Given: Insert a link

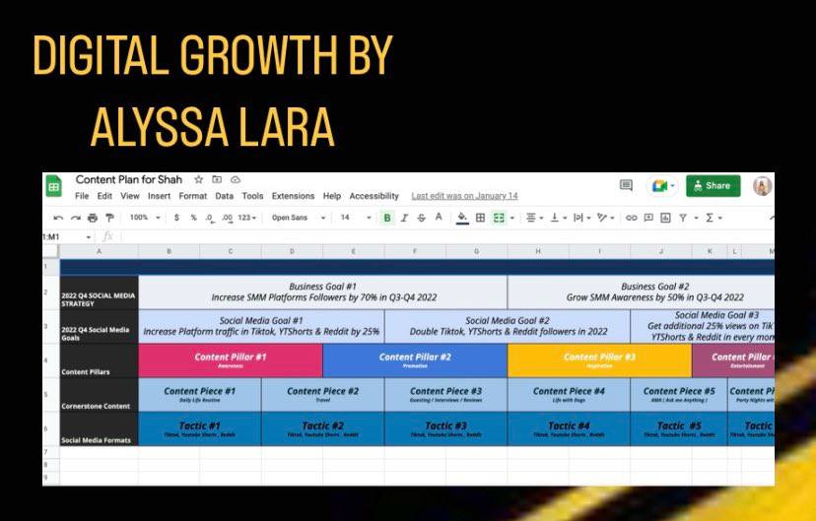Looking at the screenshot, I should (632, 218).
